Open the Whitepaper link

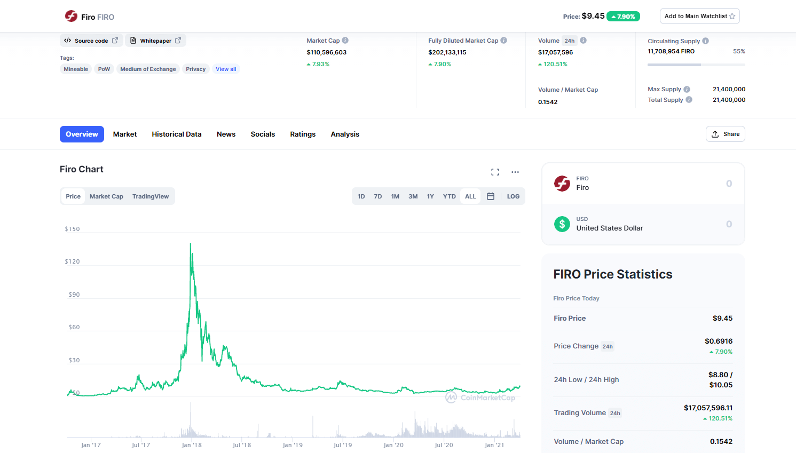click(155, 40)
